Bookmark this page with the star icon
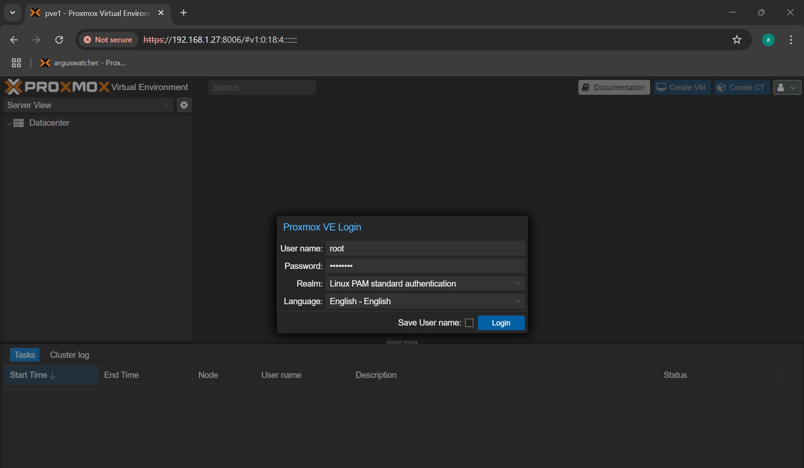The height and width of the screenshot is (468, 804). pyautogui.click(x=737, y=40)
